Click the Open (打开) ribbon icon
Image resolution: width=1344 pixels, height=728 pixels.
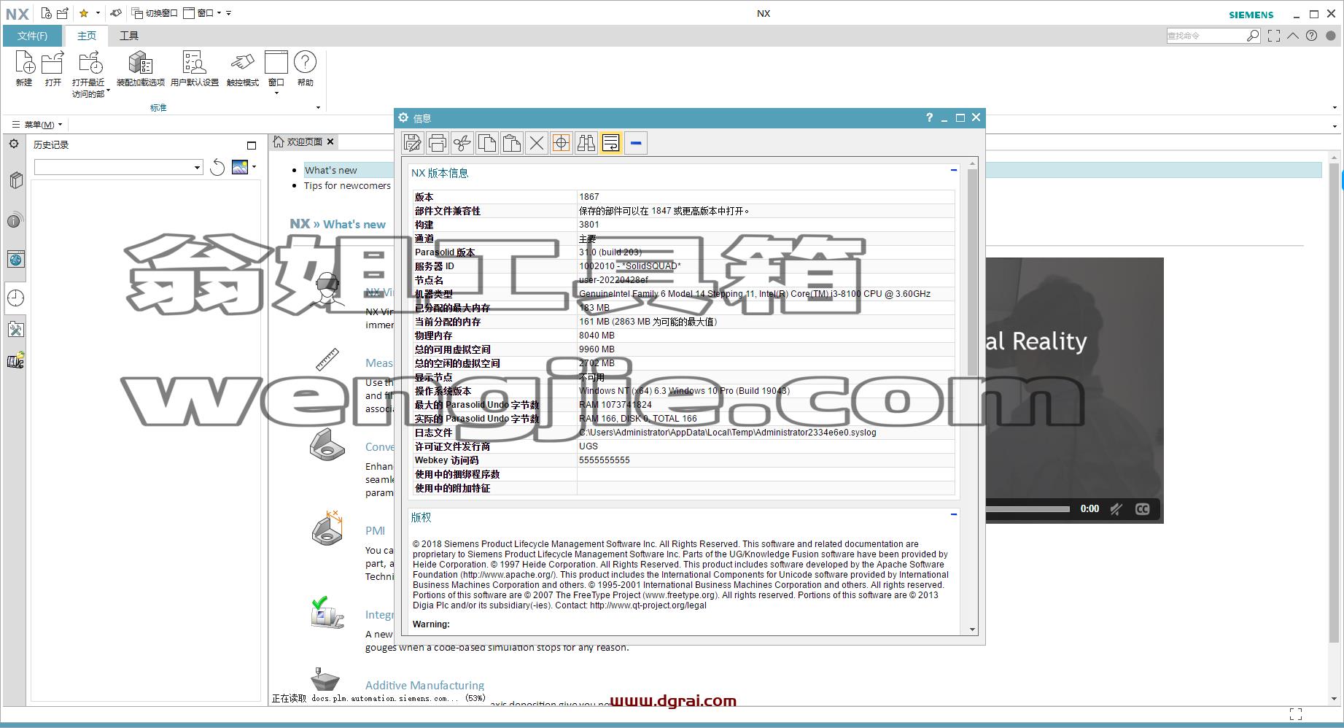pyautogui.click(x=53, y=69)
